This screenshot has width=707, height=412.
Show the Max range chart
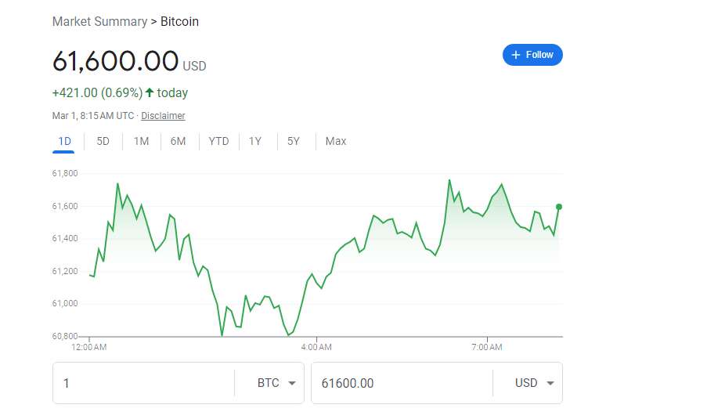click(336, 141)
